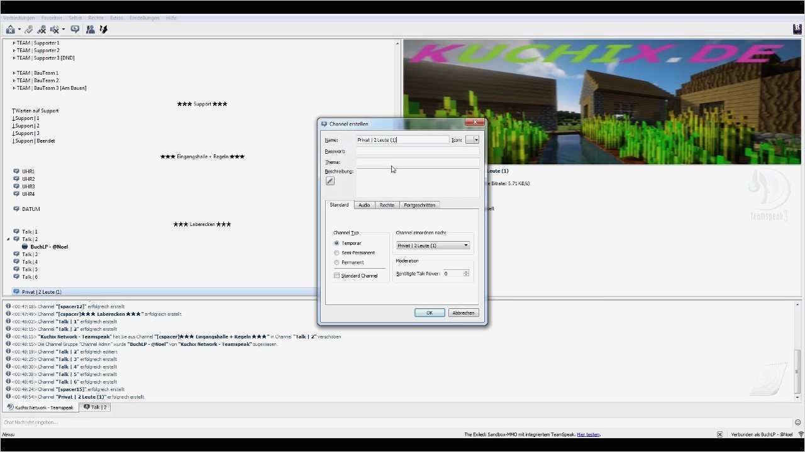Open the 'Hier testen' news link
Screen dimensions: 805x452
588,434
